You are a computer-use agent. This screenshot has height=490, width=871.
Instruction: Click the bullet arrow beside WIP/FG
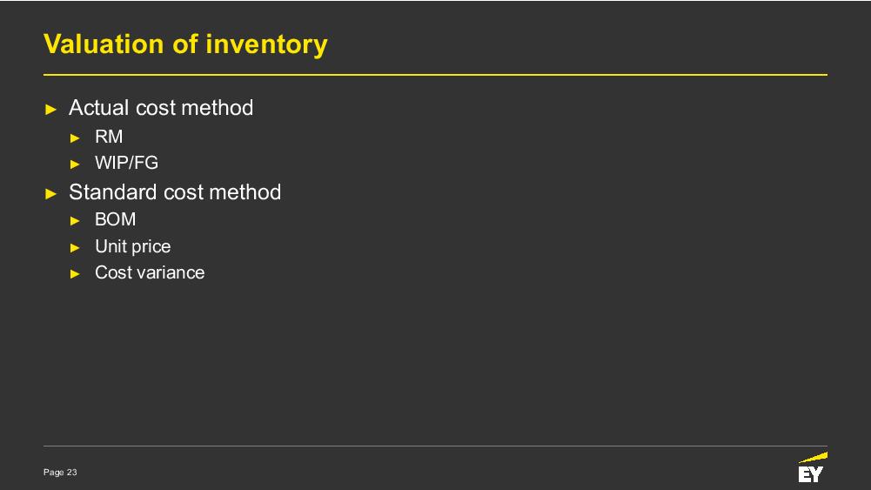click(76, 164)
